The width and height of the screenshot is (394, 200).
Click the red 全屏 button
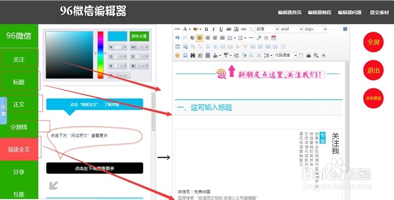(373, 42)
